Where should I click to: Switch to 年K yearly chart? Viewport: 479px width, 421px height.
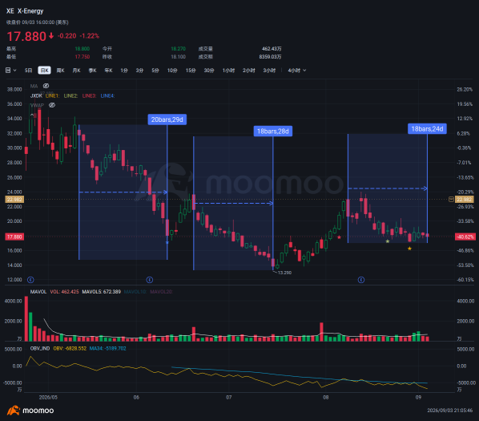[x=108, y=71]
